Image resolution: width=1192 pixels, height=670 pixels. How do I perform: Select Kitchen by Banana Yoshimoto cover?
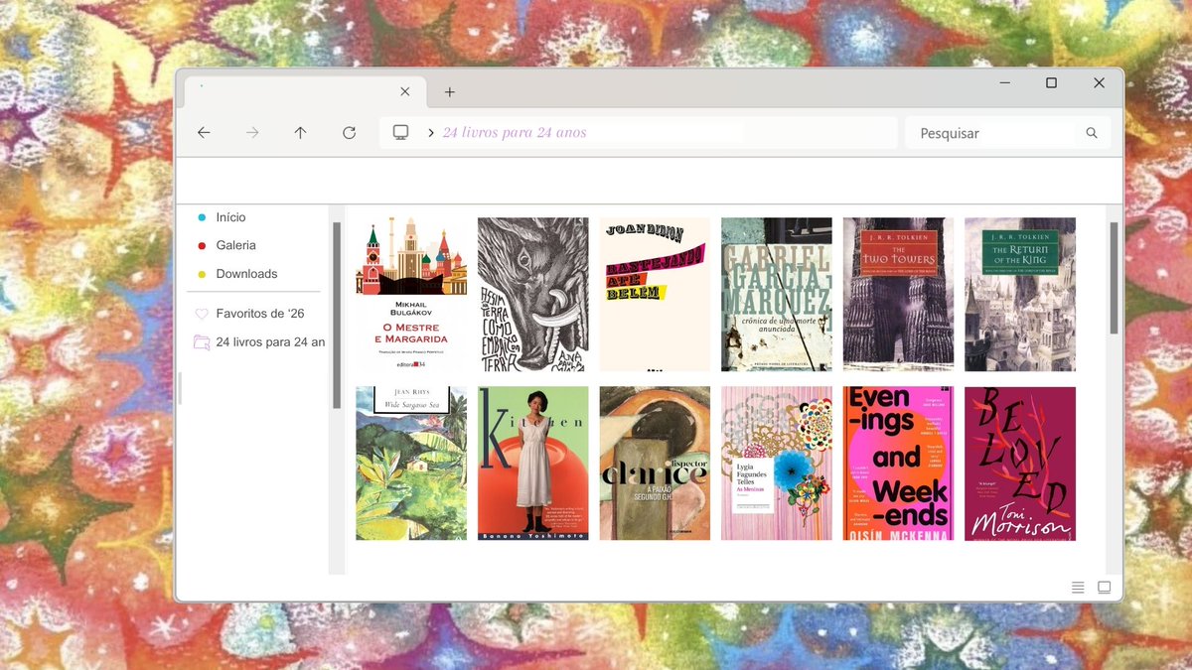coord(532,464)
